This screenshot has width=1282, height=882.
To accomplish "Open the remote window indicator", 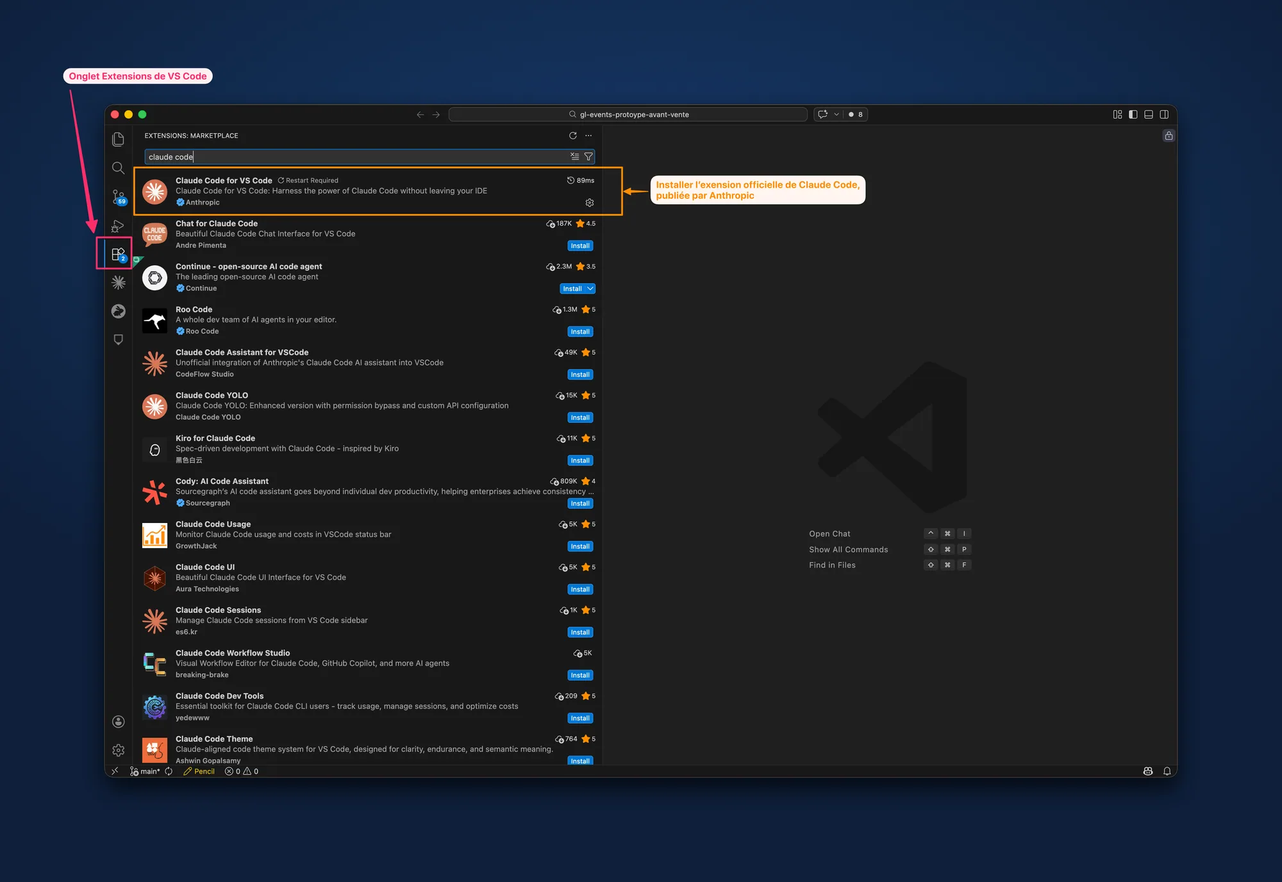I will [115, 771].
